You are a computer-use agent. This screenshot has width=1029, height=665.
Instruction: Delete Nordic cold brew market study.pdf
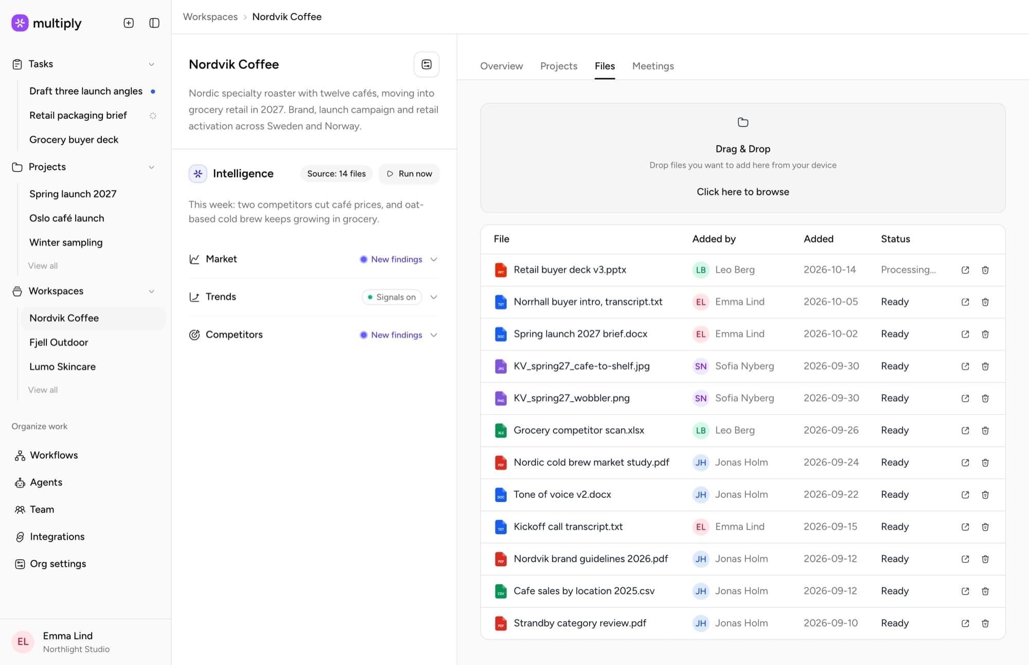[x=985, y=463]
